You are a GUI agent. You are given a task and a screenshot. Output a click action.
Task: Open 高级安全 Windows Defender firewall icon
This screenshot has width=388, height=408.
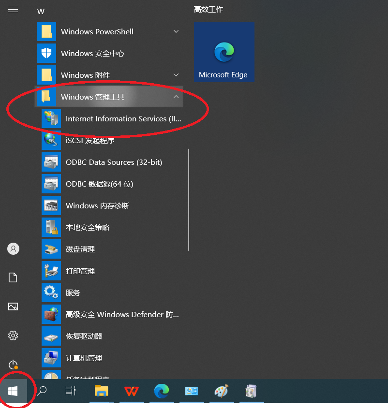[x=51, y=314]
